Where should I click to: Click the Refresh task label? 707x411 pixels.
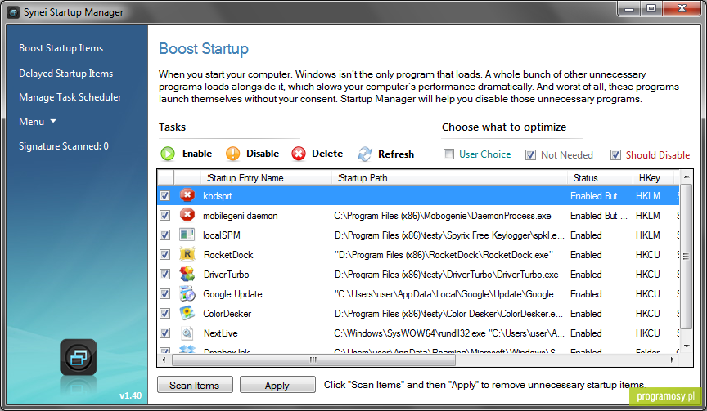[396, 154]
